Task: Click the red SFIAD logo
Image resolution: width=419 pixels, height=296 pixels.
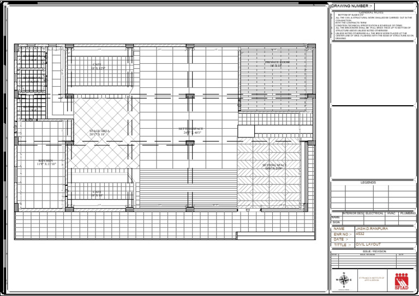Action: click(402, 281)
